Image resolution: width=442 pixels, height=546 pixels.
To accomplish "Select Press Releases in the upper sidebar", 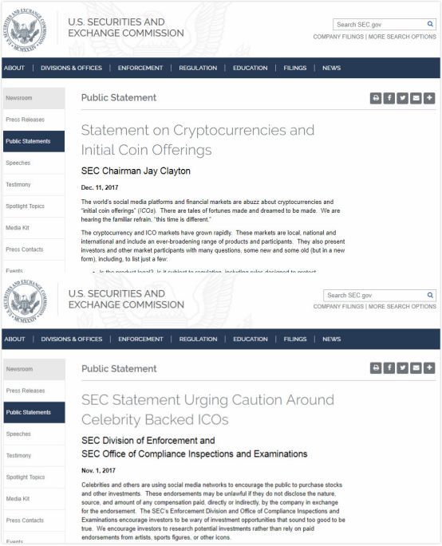I will click(25, 120).
